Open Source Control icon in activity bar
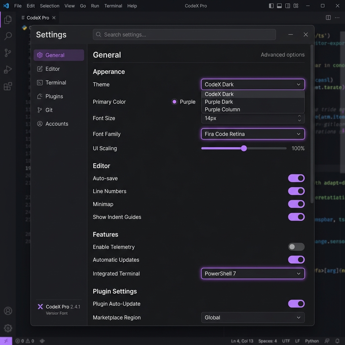The height and width of the screenshot is (345, 345). pyautogui.click(x=8, y=53)
